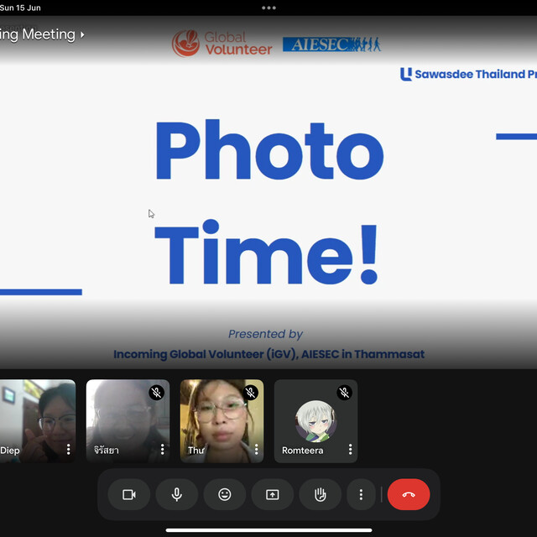Open more options in the call toolbar
The height and width of the screenshot is (537, 537).
tap(361, 495)
